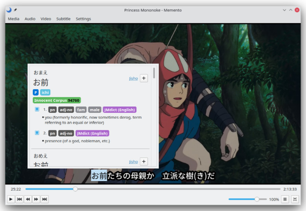Click the dictionary popup scrollbar
The height and width of the screenshot is (211, 306).
154,73
